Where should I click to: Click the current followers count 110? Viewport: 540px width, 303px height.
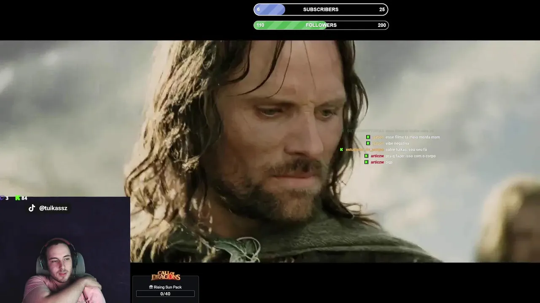pos(260,25)
